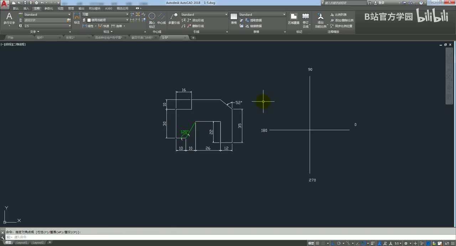Click the 圆心标记 center mark tool
The image size is (456, 246).
[x=152, y=20]
